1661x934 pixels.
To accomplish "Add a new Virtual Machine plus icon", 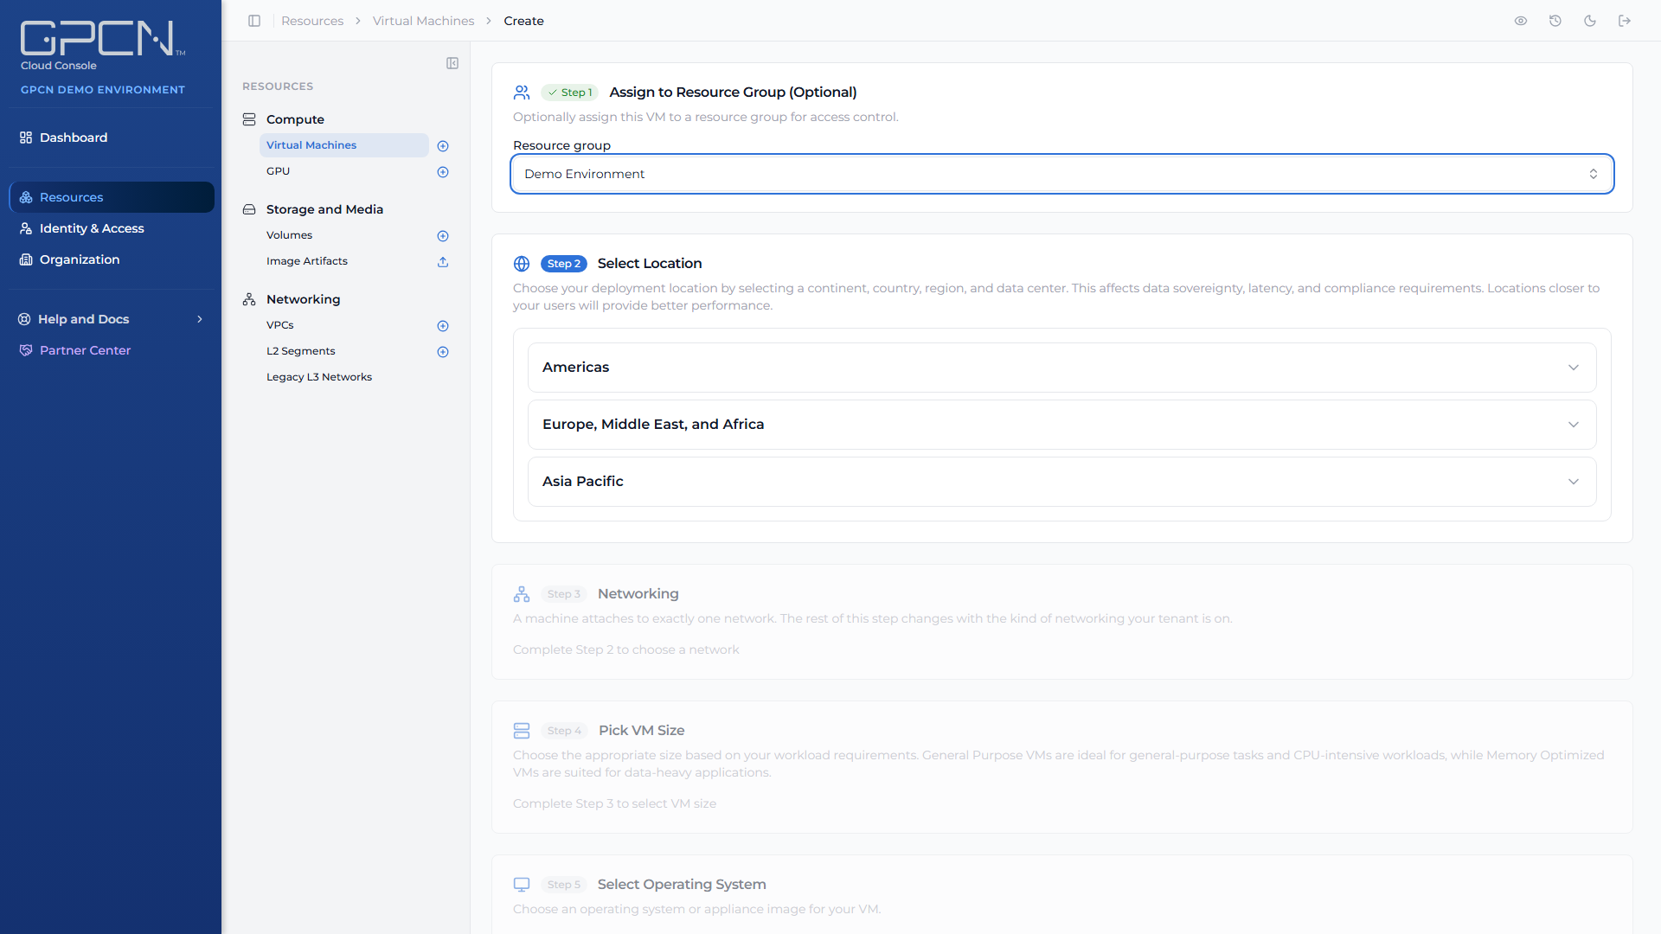I will (443, 146).
